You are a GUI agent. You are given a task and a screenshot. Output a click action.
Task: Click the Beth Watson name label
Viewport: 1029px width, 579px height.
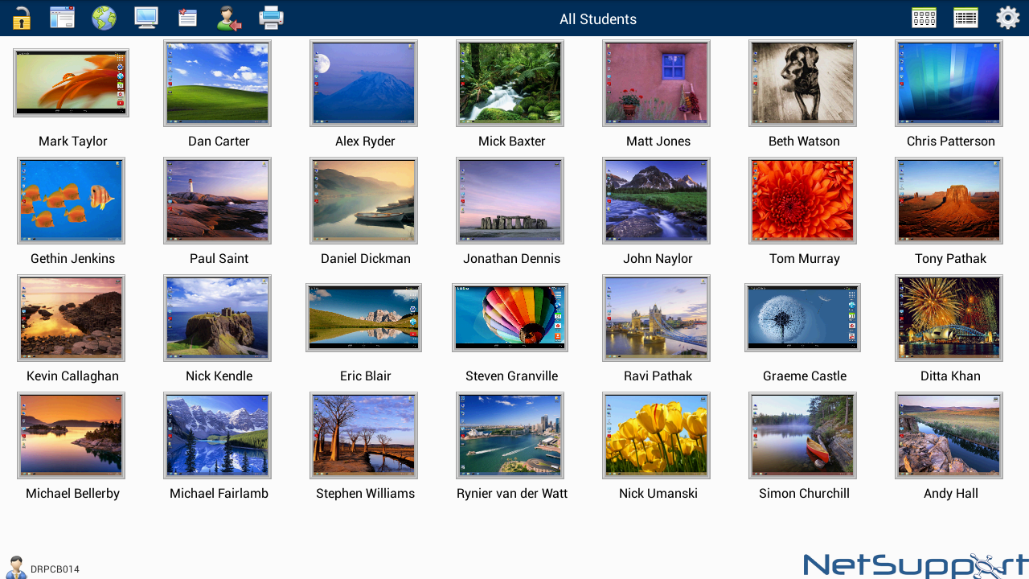click(804, 142)
